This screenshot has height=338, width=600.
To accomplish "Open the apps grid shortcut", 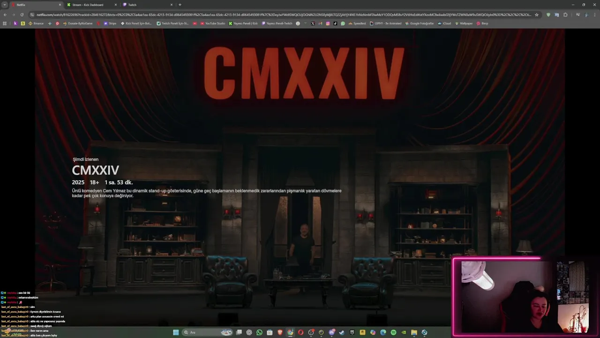I will coord(4,23).
